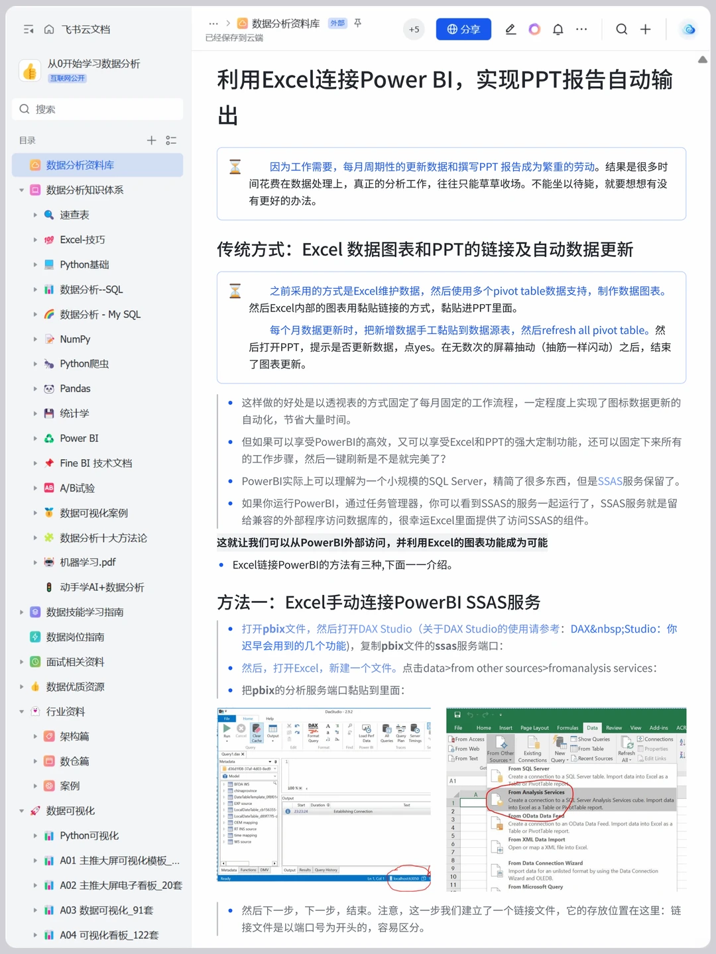This screenshot has height=954, width=716.
Task: Click the 搜索 search input field
Action: pyautogui.click(x=97, y=109)
